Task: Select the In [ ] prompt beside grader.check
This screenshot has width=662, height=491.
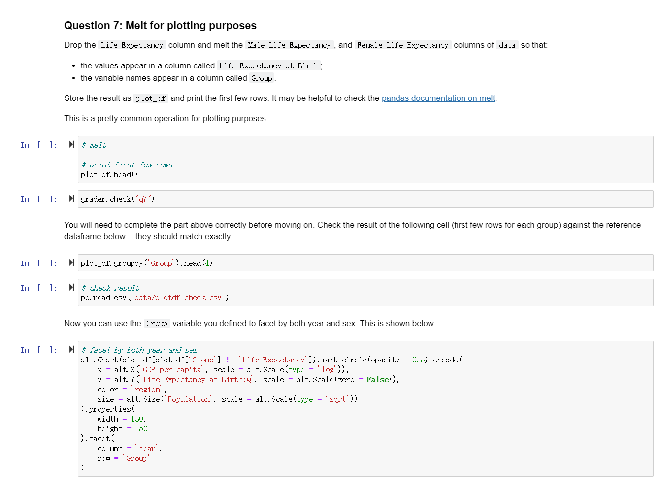Action: pos(38,199)
